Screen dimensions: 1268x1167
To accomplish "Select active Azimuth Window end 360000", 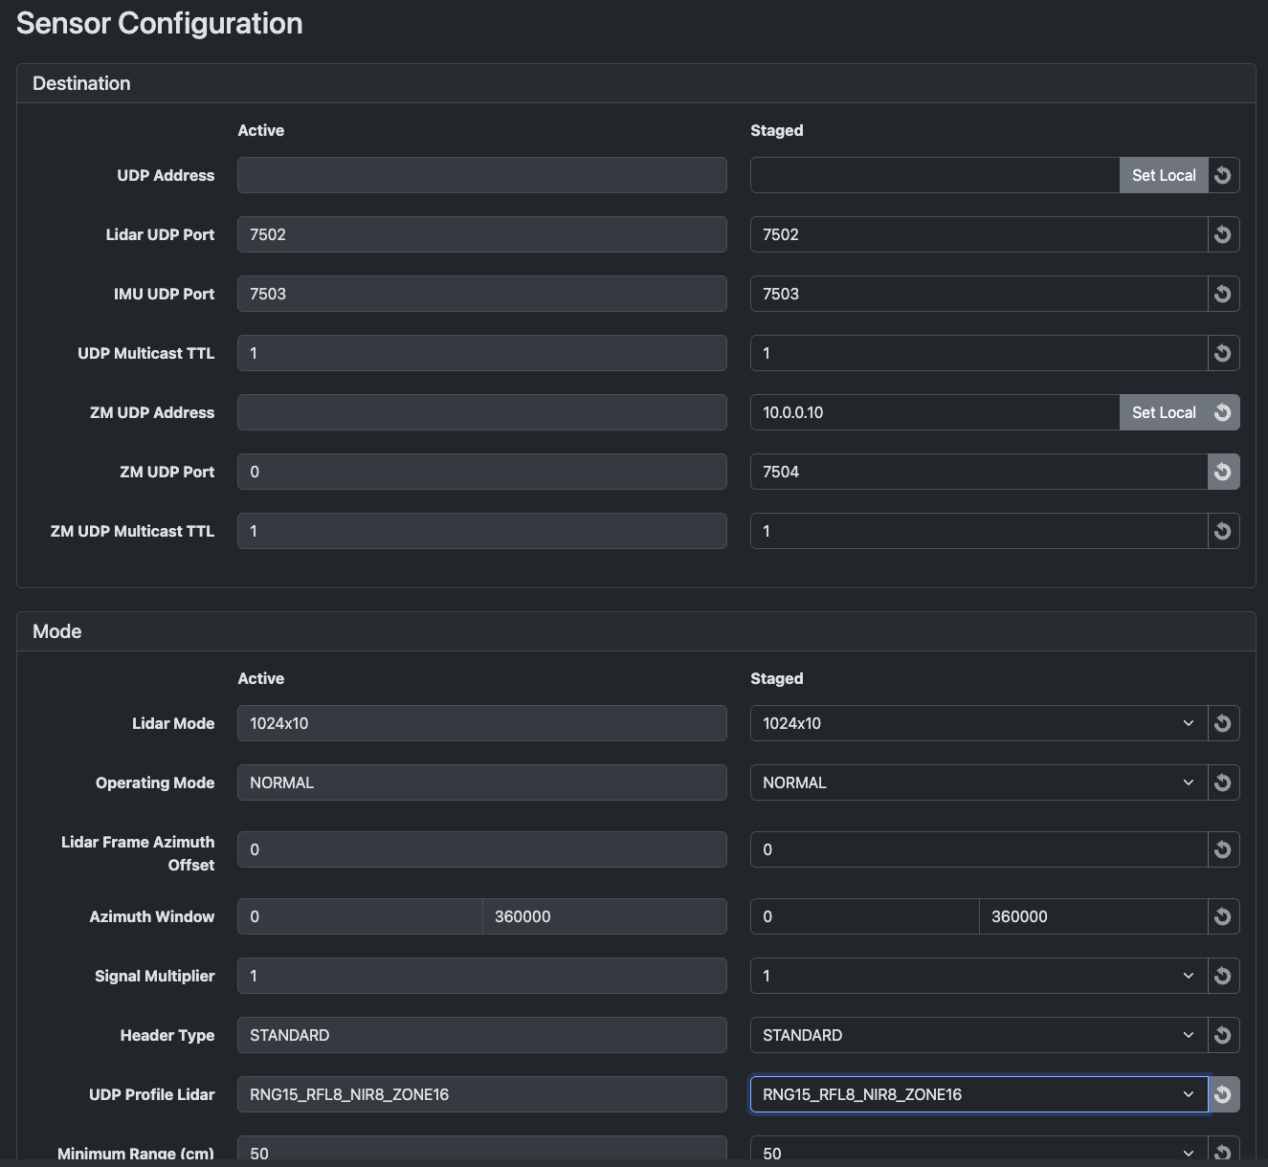I will coord(605,916).
